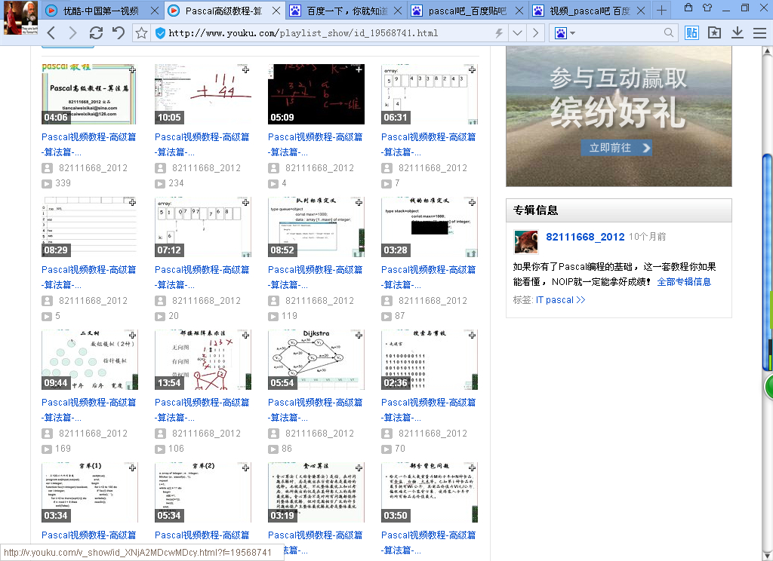
Task: Click the pascal tag link
Action: click(x=559, y=300)
